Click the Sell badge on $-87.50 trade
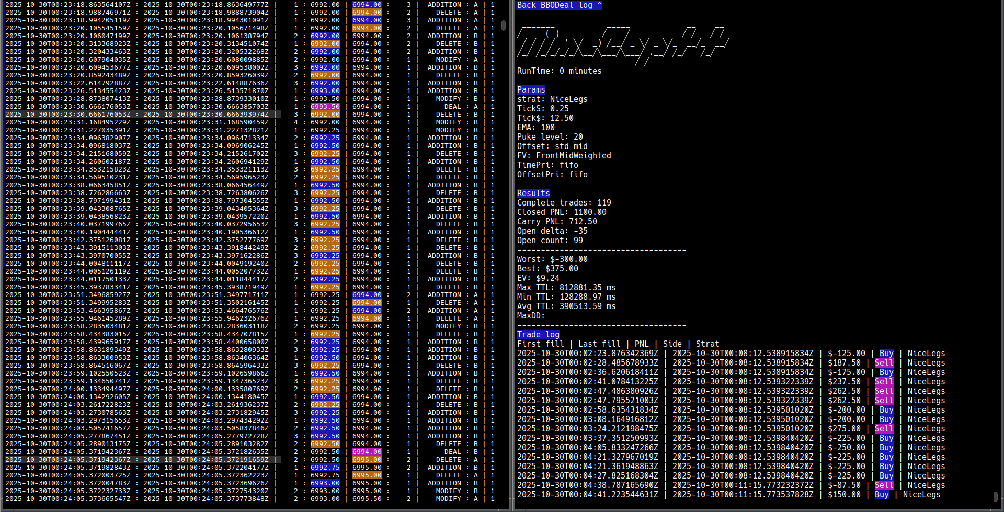The image size is (1004, 512). [884, 485]
